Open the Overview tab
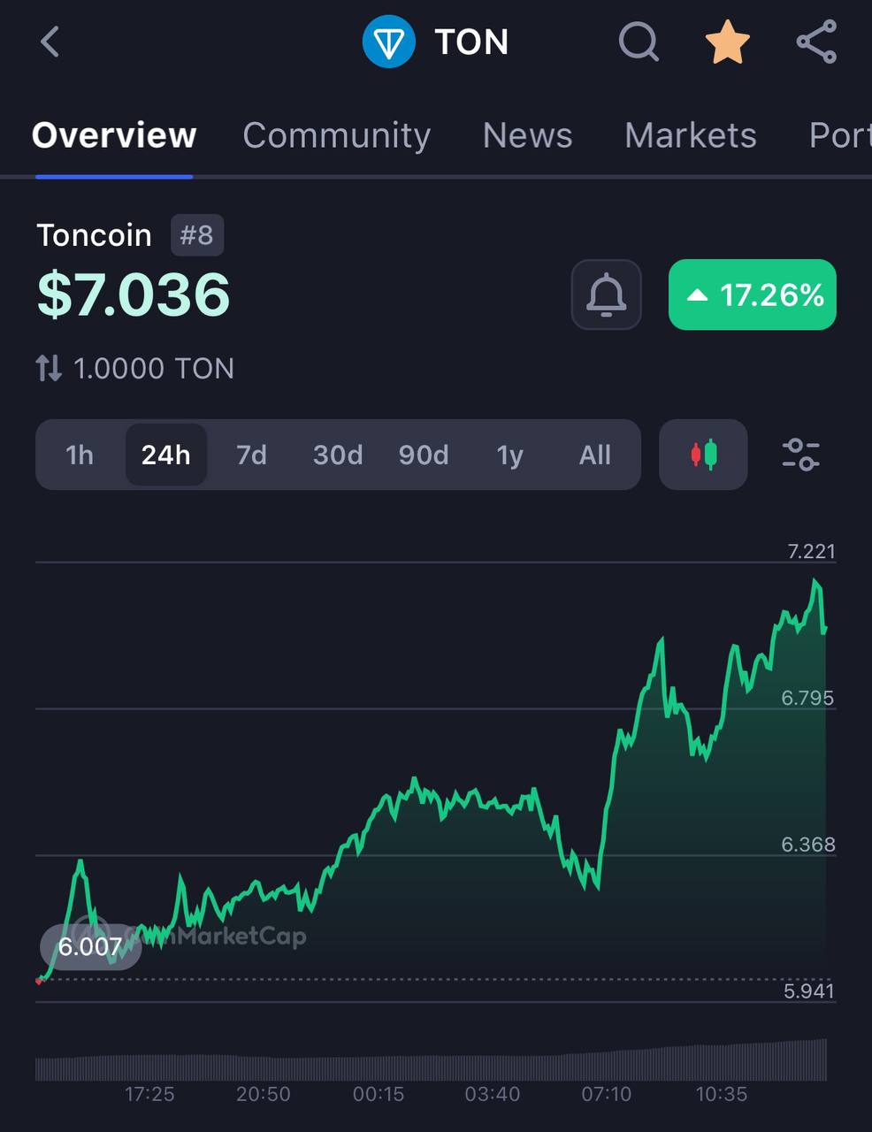 (114, 135)
